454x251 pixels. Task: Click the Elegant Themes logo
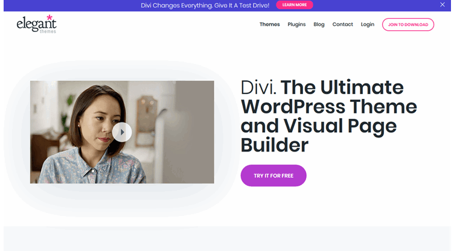[36, 24]
